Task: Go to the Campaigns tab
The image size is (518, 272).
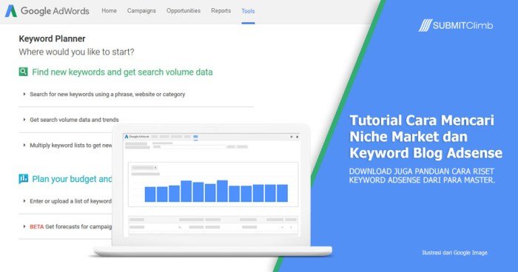Action: (x=141, y=10)
